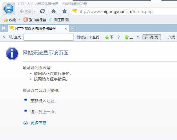Click 关闭 to close the find bar
This screenshot has width=177, height=140.
coord(172,37)
